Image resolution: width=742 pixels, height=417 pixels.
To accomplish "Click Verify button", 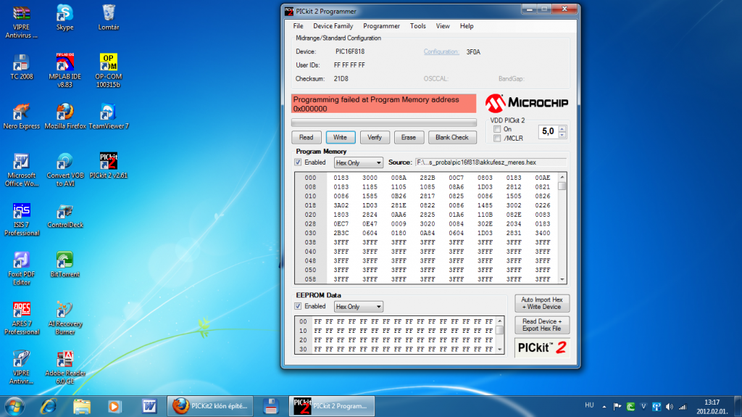I will click(375, 137).
